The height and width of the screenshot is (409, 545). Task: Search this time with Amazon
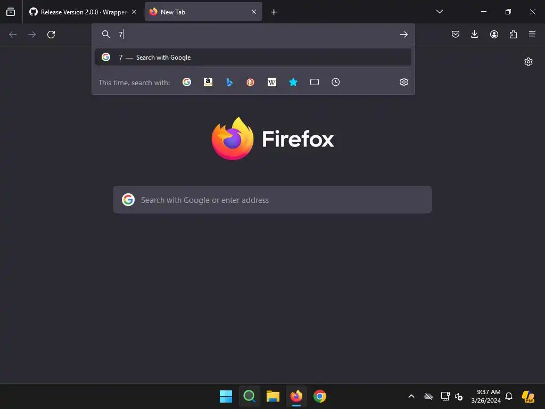click(x=208, y=82)
